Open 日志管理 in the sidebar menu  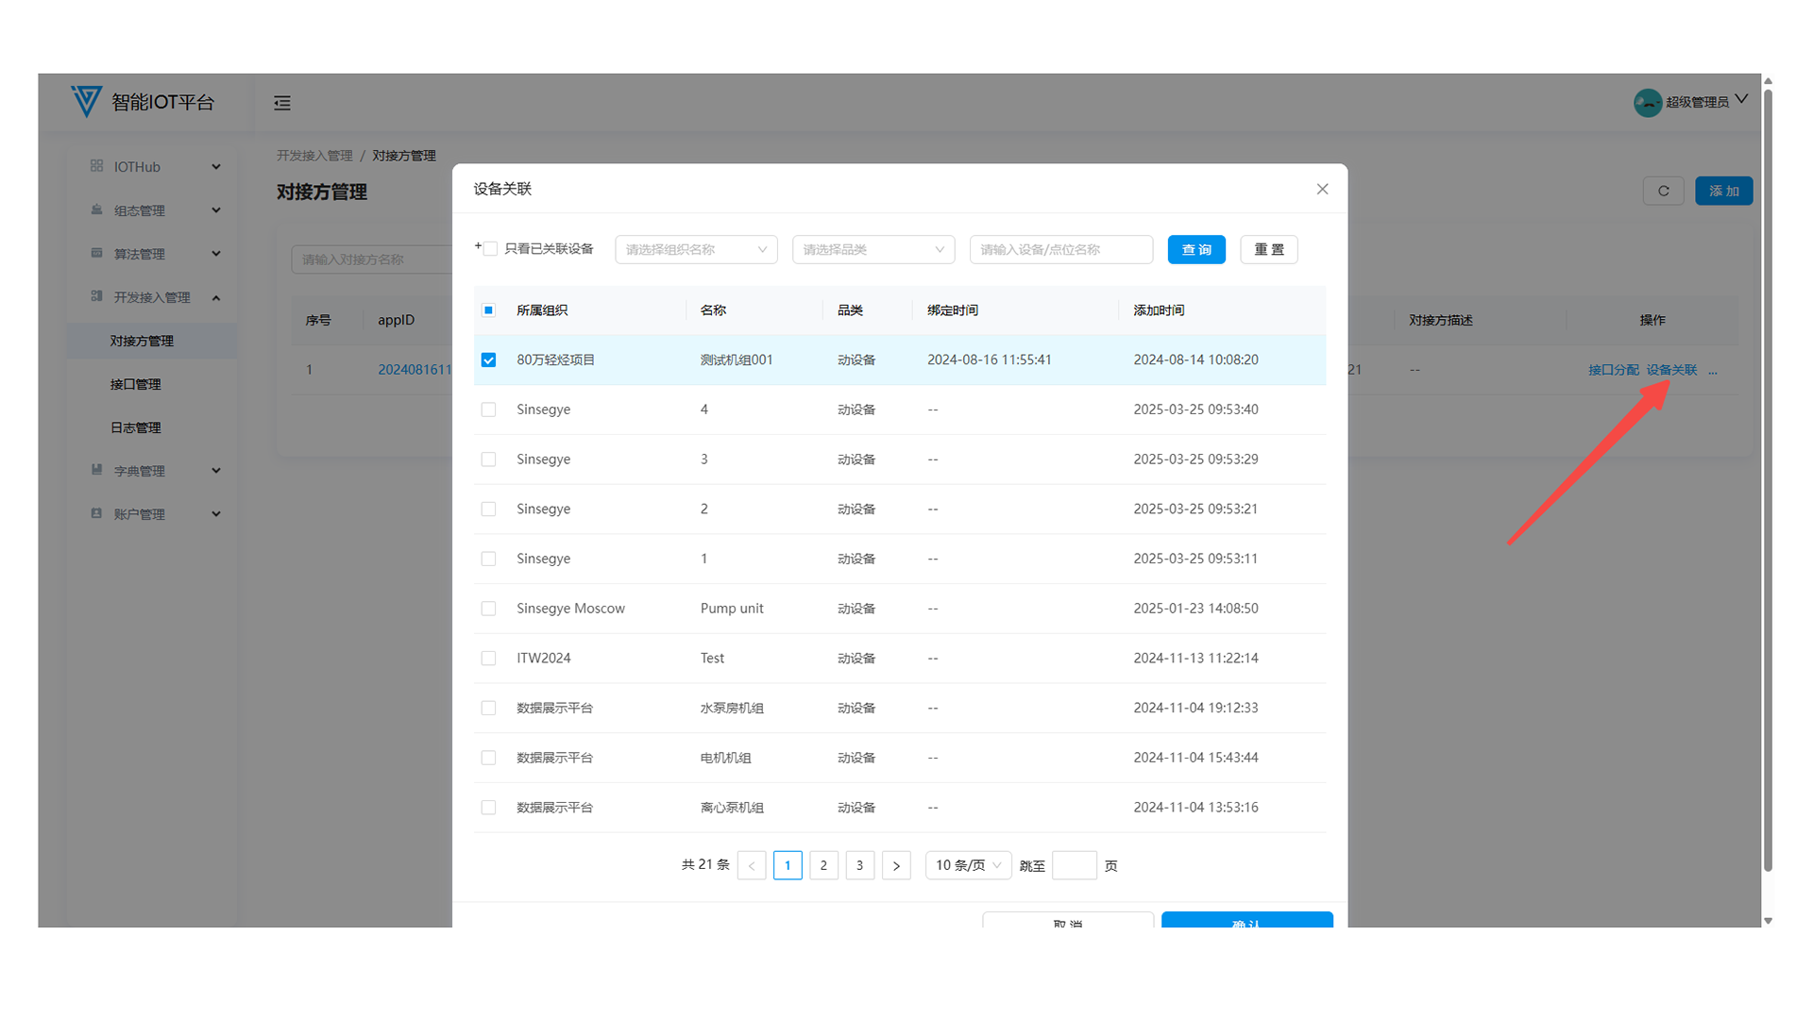tap(135, 427)
